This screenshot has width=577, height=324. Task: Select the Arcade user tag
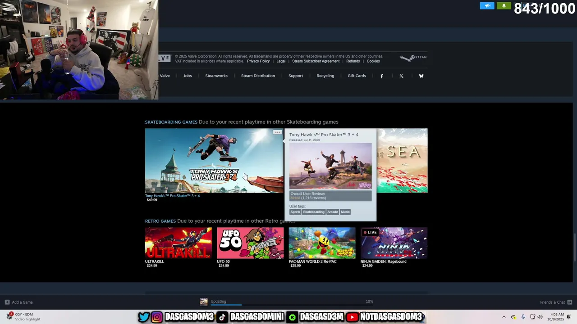333,212
